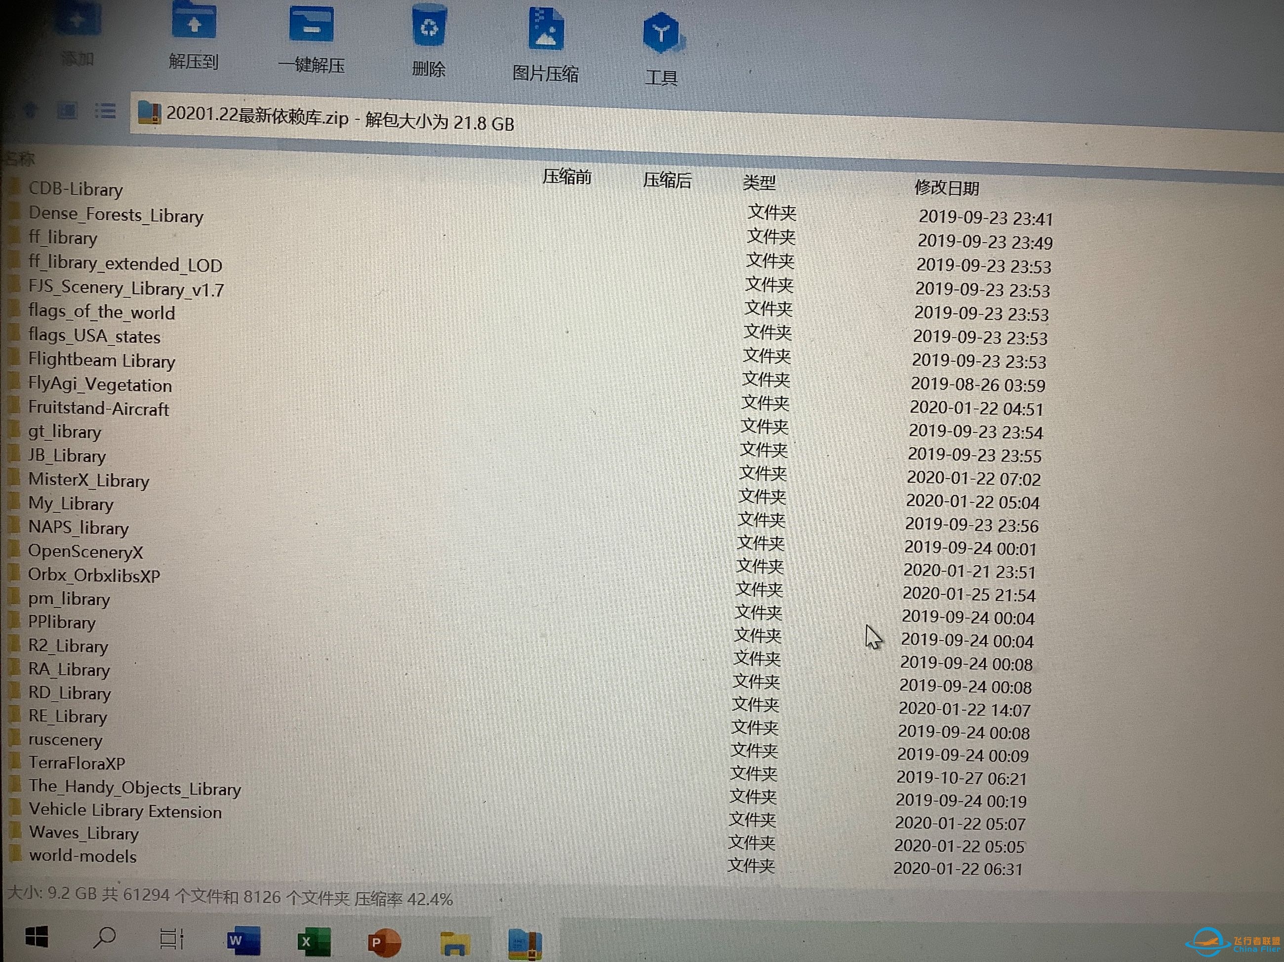Image resolution: width=1284 pixels, height=962 pixels.
Task: Select the PPlibrary folder
Action: click(62, 622)
